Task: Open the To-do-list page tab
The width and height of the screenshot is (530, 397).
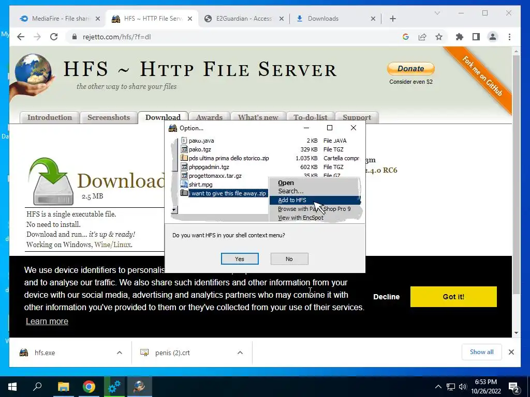Action: point(311,117)
